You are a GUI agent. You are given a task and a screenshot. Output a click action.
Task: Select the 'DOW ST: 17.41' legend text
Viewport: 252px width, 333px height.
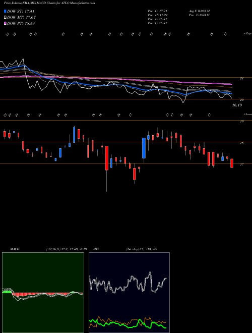click(x=21, y=11)
